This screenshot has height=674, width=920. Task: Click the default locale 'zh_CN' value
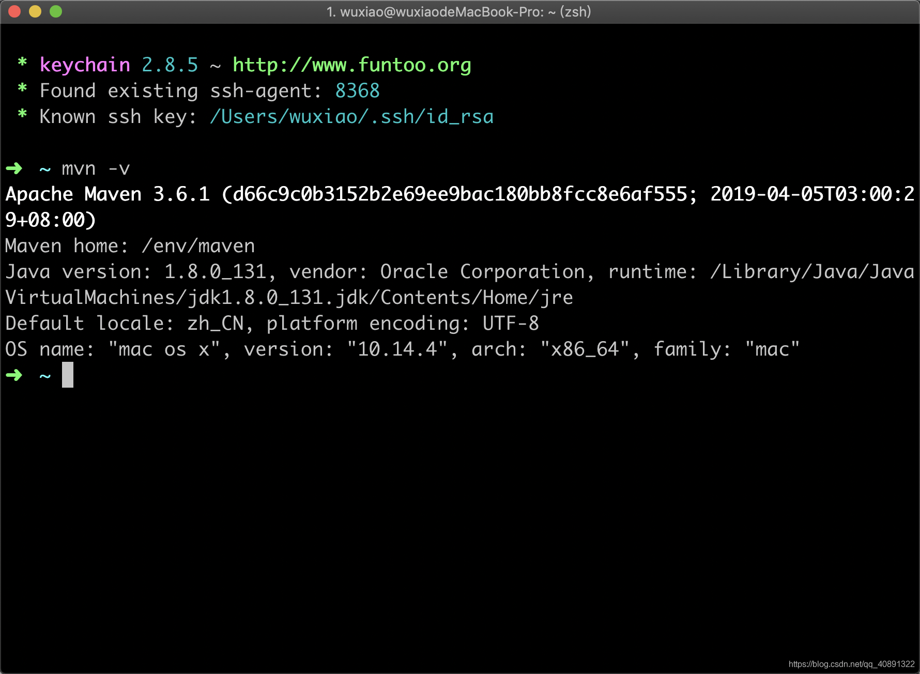tap(216, 324)
